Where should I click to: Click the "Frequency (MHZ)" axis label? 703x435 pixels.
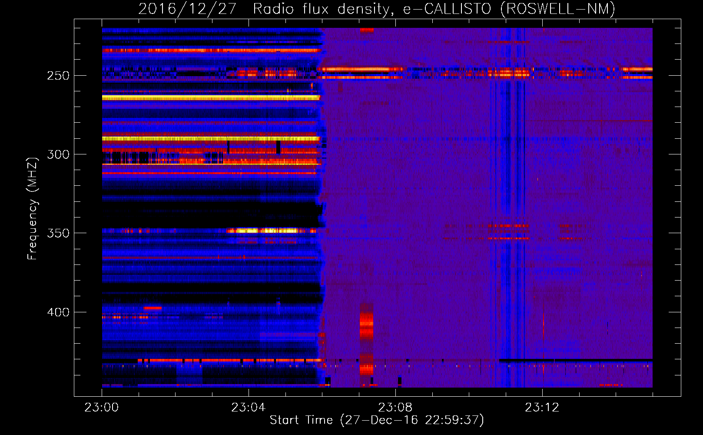(x=33, y=208)
